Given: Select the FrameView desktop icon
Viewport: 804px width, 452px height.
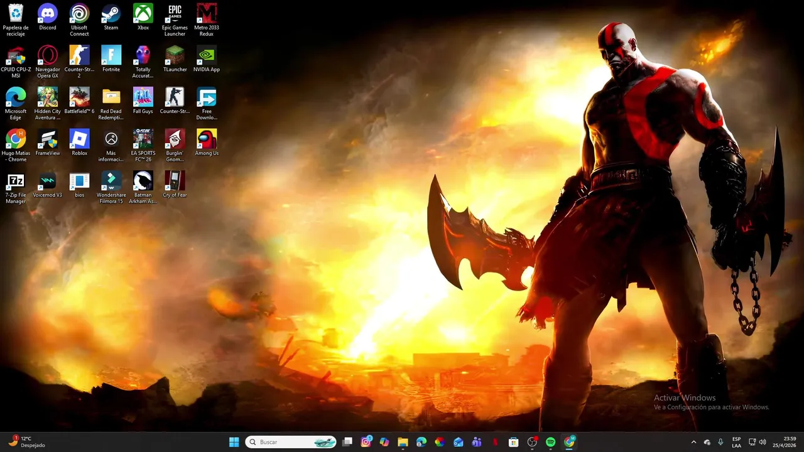Looking at the screenshot, I should pos(48,143).
